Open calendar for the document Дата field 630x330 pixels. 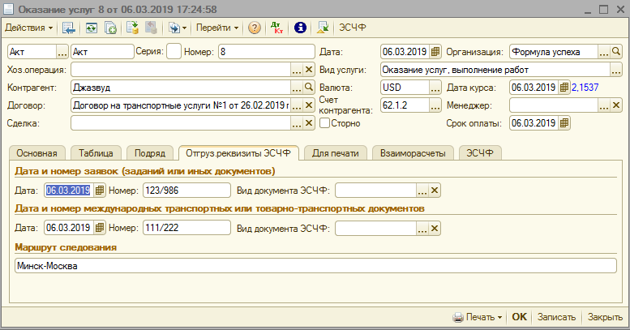[435, 52]
